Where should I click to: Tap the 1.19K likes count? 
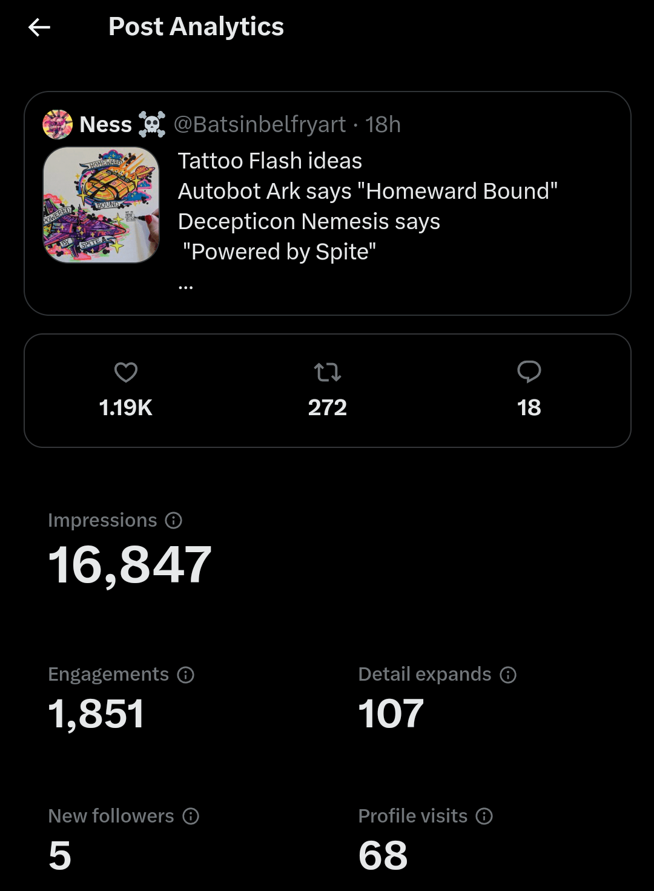pyautogui.click(x=126, y=408)
